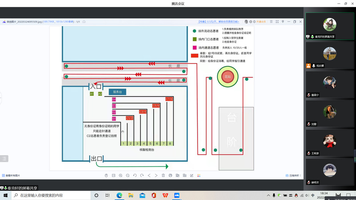Rotate the image clockwise
The image size is (356, 200).
[142, 176]
